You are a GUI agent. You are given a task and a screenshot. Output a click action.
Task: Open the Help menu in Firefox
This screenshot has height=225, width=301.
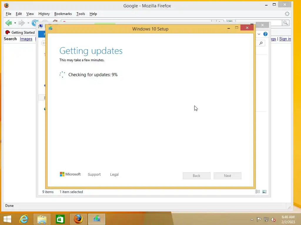tap(93, 14)
